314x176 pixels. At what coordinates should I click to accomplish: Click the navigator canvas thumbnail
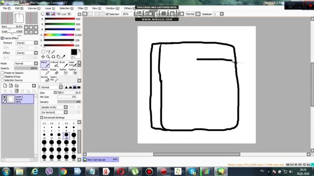[19, 18]
